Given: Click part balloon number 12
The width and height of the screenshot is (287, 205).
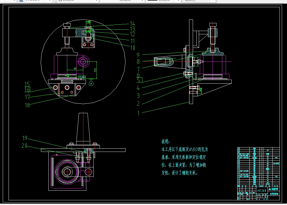Looking at the screenshot, I should point(132,34).
